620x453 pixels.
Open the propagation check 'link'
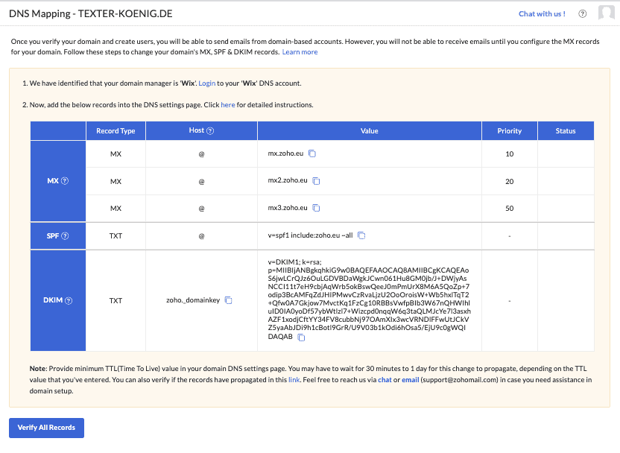pos(294,380)
